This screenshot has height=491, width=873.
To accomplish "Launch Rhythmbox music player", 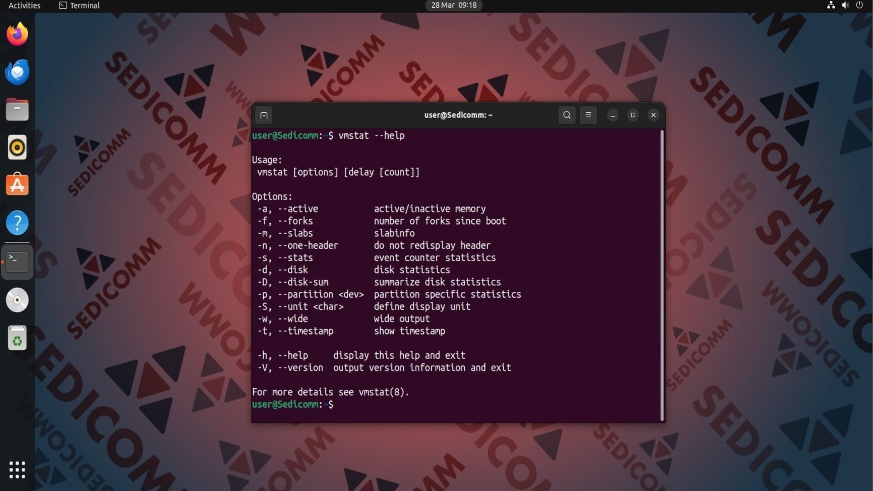I will click(17, 147).
